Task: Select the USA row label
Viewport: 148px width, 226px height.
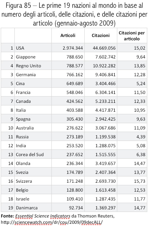Action: click(20, 48)
